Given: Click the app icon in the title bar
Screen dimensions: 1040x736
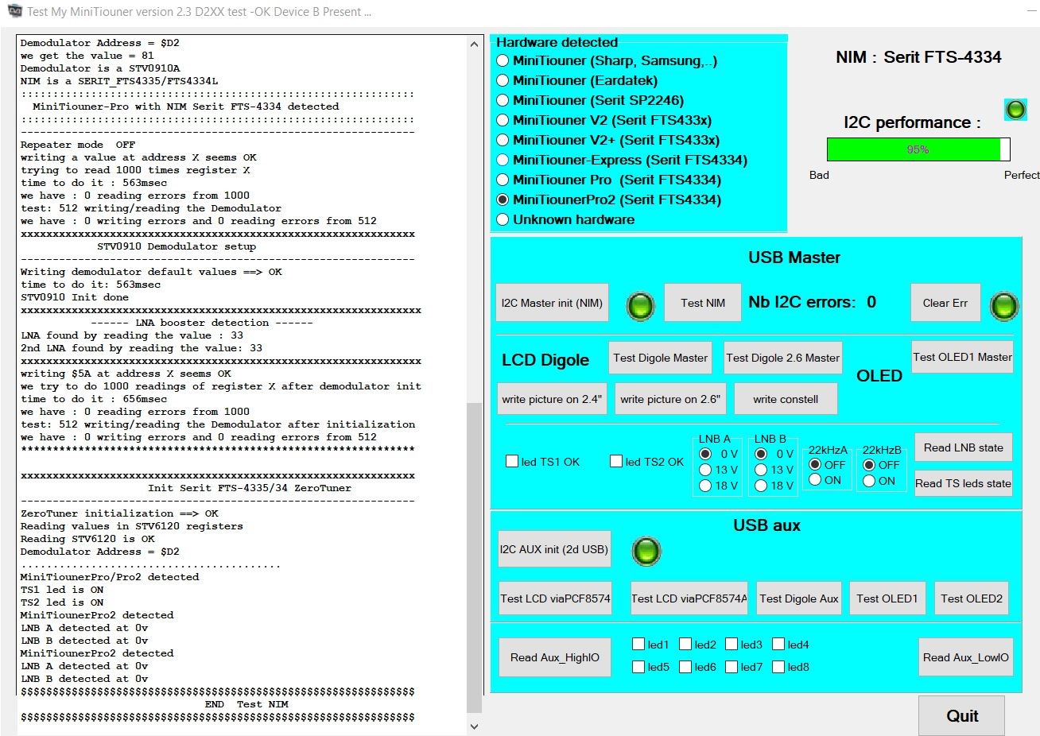Looking at the screenshot, I should (x=14, y=11).
